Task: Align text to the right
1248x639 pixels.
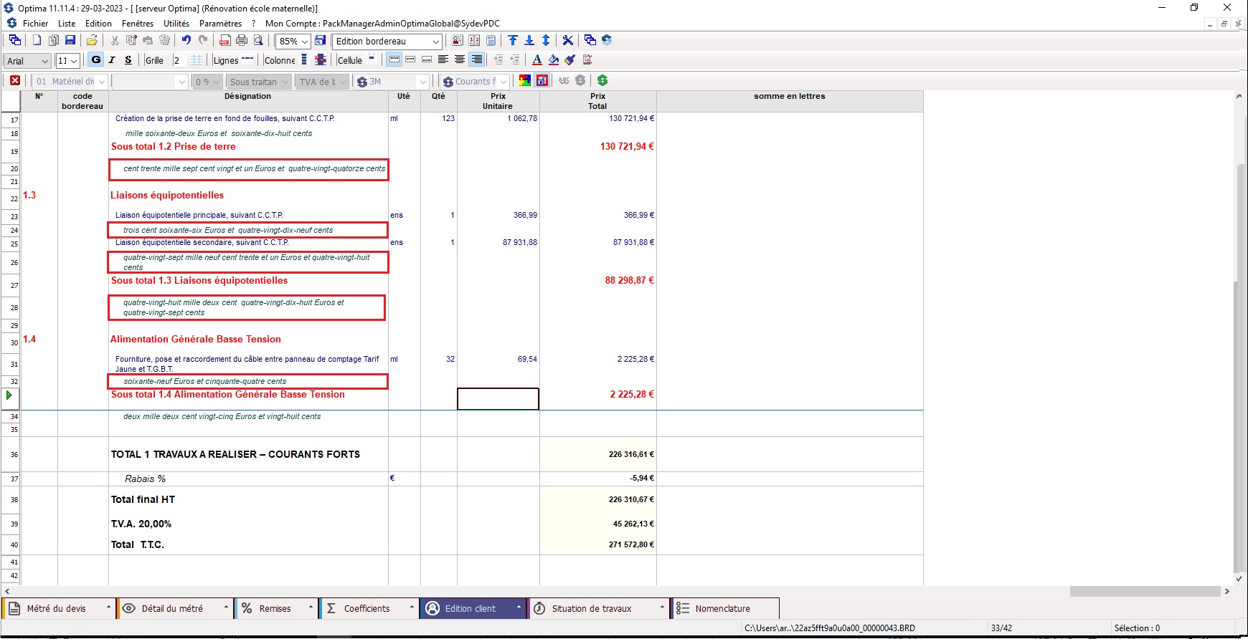Action: coord(477,59)
